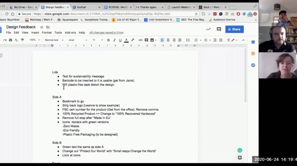Open editing mode pencil menu
Viewport: 297px width, 166px height.
pyautogui.click(x=234, y=40)
